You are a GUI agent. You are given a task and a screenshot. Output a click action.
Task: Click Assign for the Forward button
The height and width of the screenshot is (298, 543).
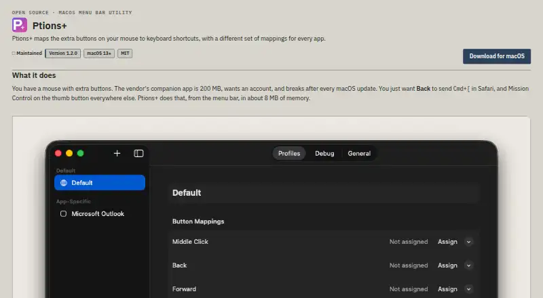(447, 289)
